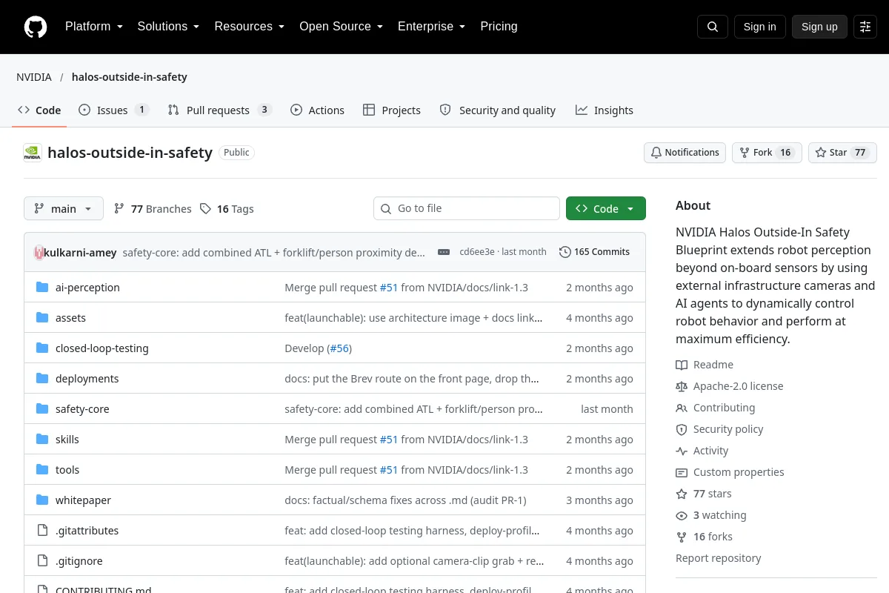This screenshot has width=889, height=593.
Task: Open the 165 Commits history link
Action: (594, 252)
